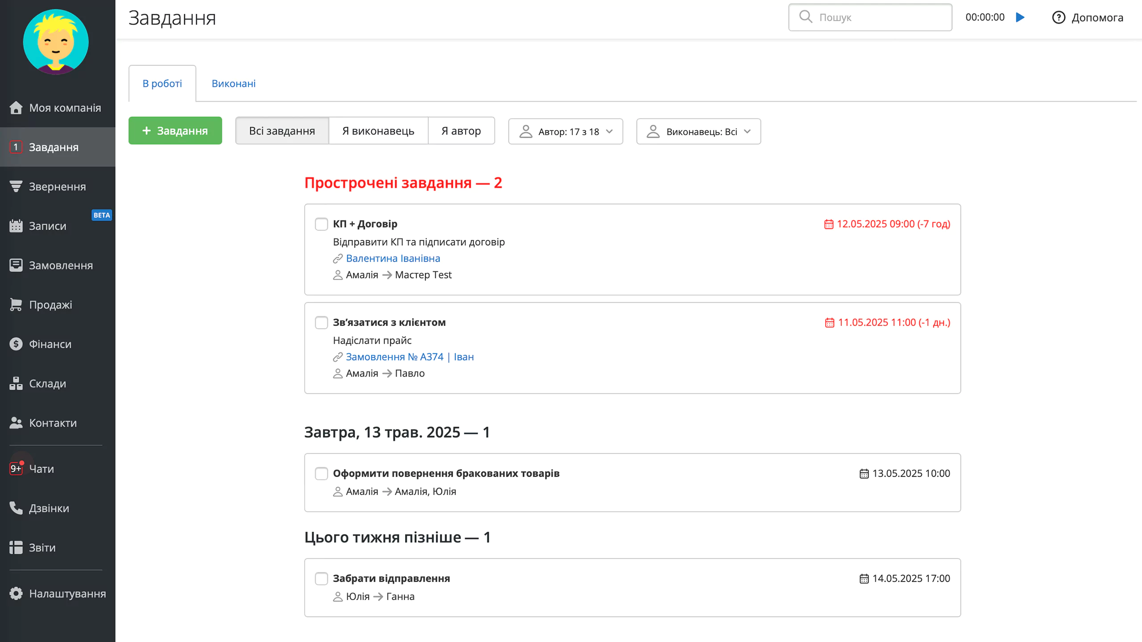This screenshot has width=1142, height=642.
Task: Open the Забрати відправлення task title
Action: coord(391,578)
